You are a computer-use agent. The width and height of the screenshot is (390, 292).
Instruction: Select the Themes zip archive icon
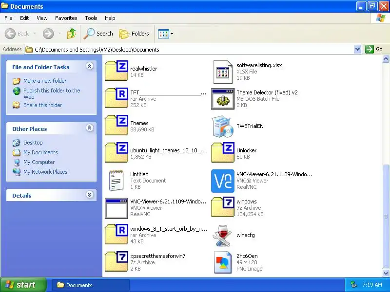[x=117, y=125]
